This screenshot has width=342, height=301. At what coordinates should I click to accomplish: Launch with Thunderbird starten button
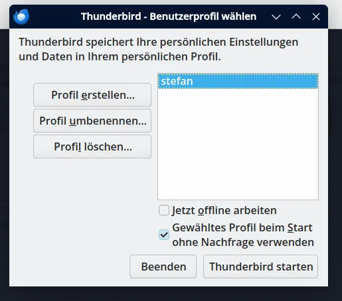point(260,267)
